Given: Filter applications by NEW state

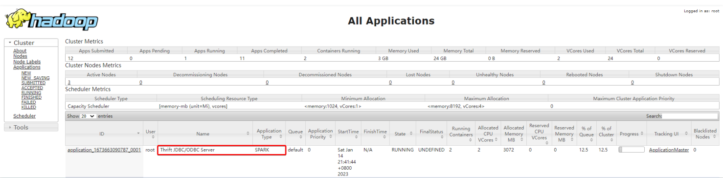Looking at the screenshot, I should point(26,73).
